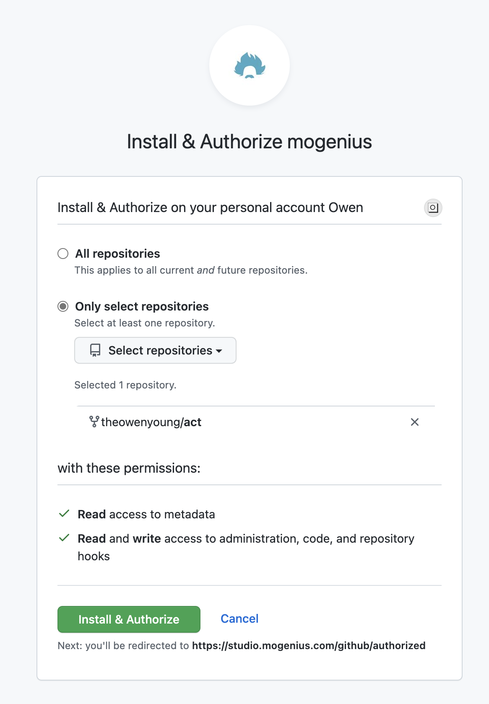Click the Install & Authorize mogenius heading
Image resolution: width=489 pixels, height=704 pixels.
250,142
